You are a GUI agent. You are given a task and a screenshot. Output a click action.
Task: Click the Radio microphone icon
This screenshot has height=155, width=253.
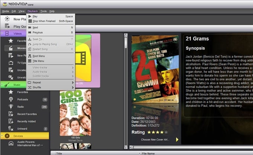pos(11,107)
